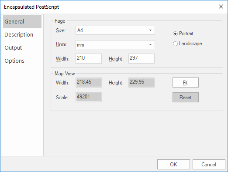Image resolution: width=228 pixels, height=172 pixels.
Task: Close the Encapsulated PostScript dialog
Action: (221, 7)
